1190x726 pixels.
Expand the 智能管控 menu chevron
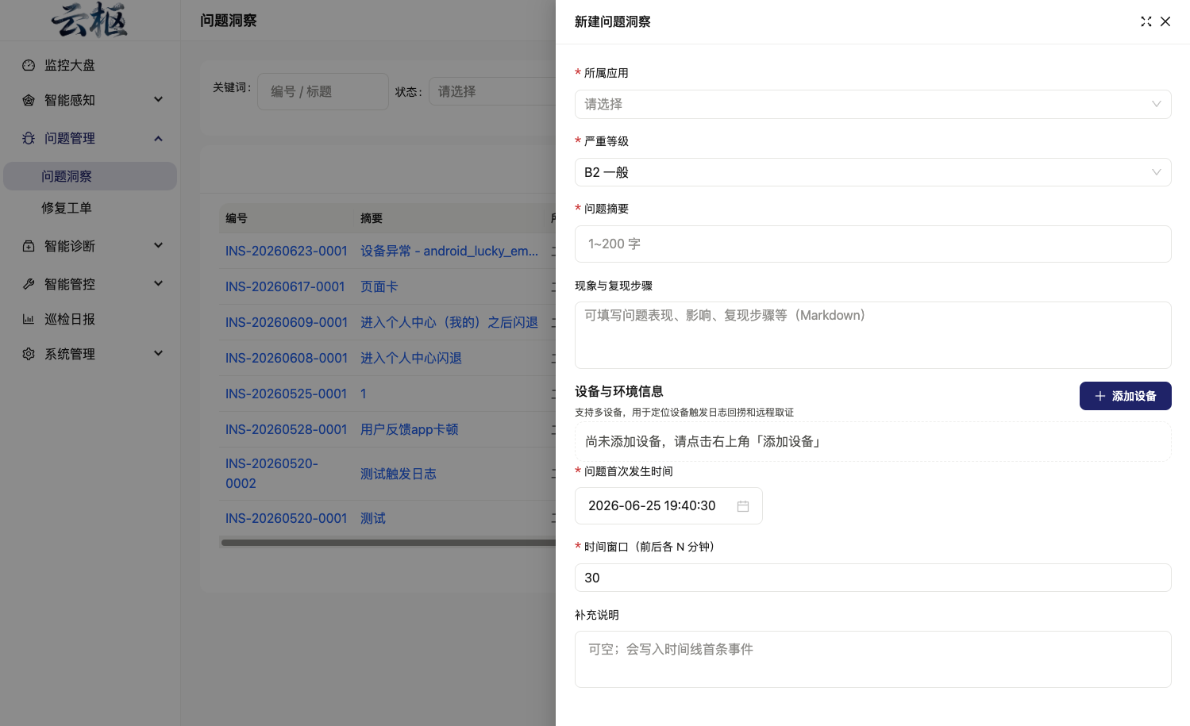(x=158, y=283)
